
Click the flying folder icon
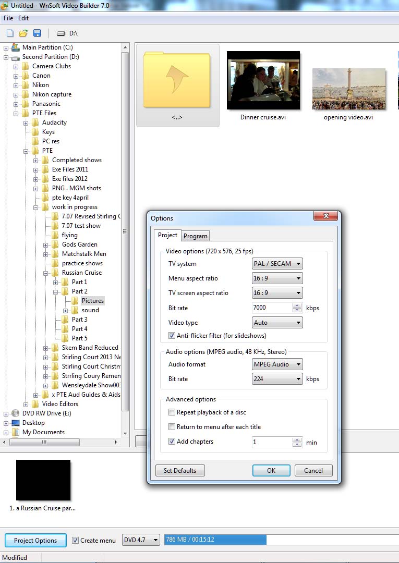coord(55,235)
